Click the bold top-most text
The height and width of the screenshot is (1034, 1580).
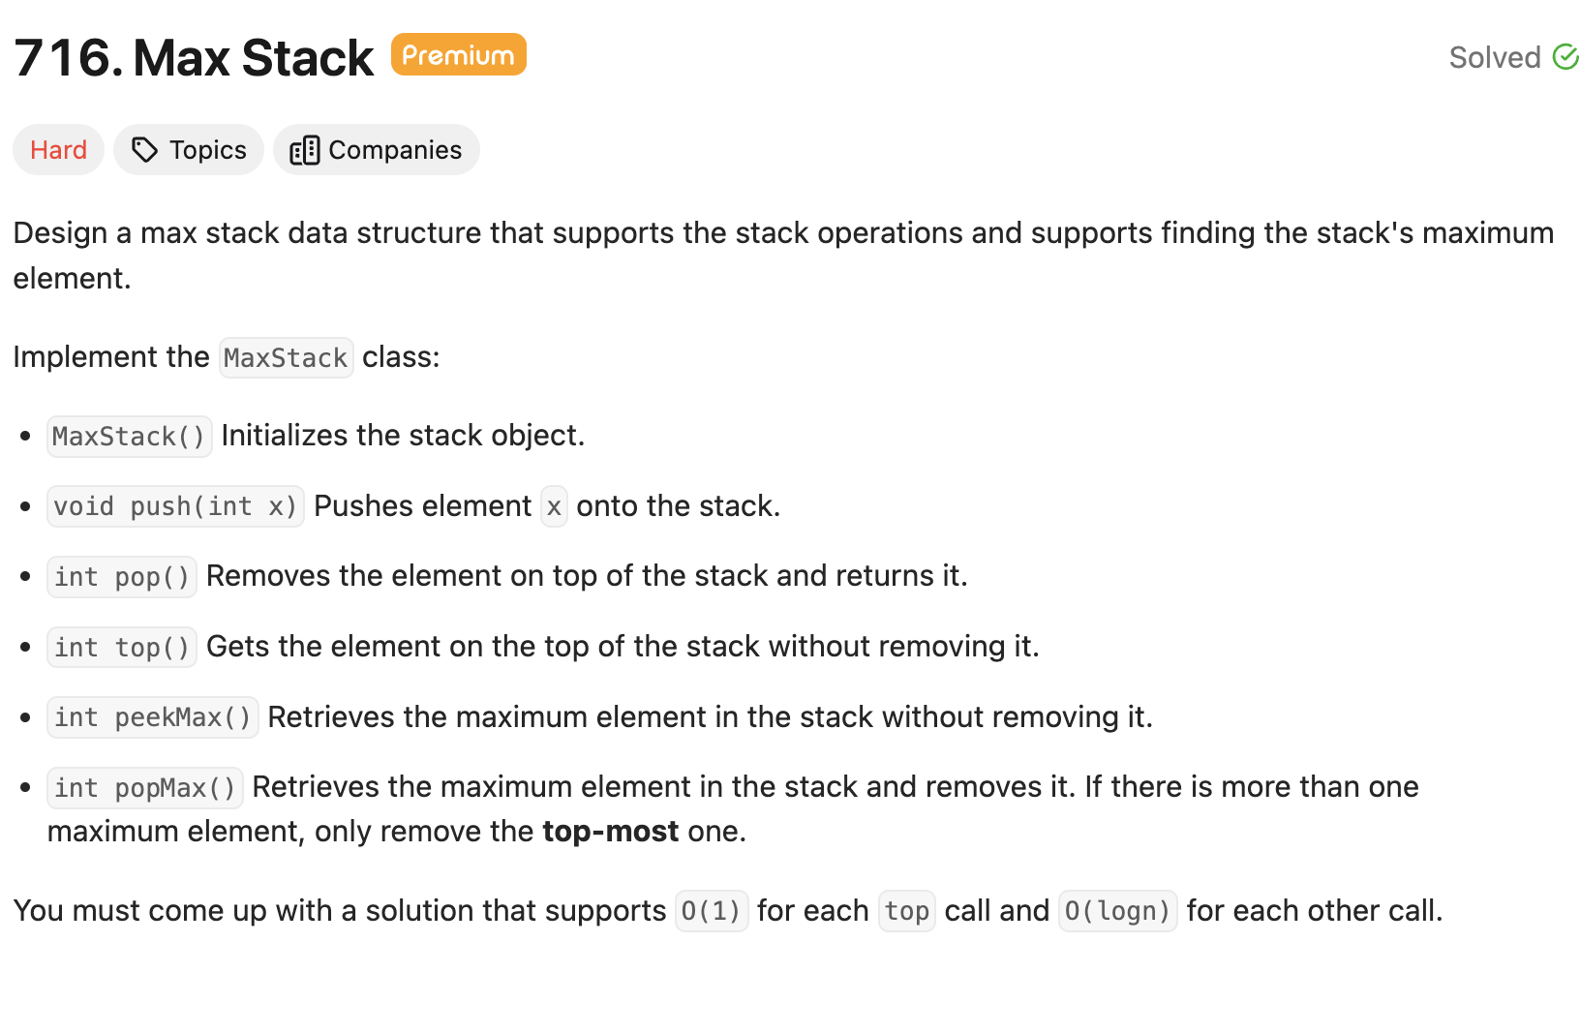point(610,832)
